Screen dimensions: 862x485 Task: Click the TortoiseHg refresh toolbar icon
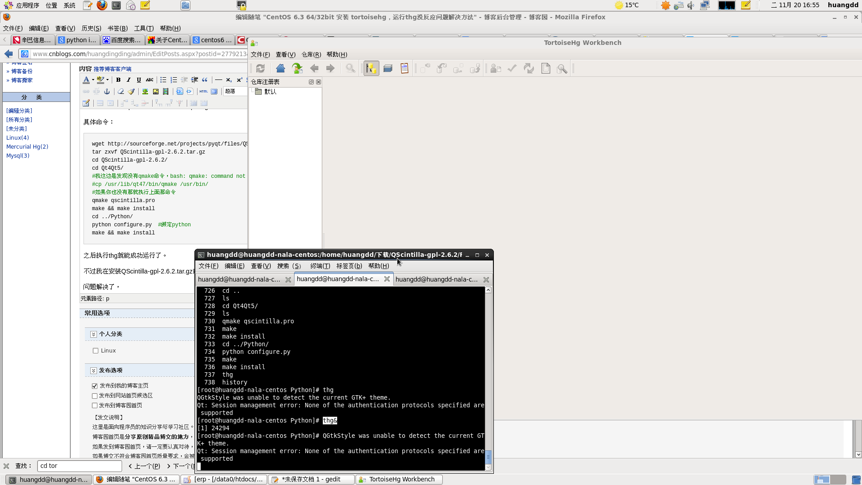tap(260, 69)
